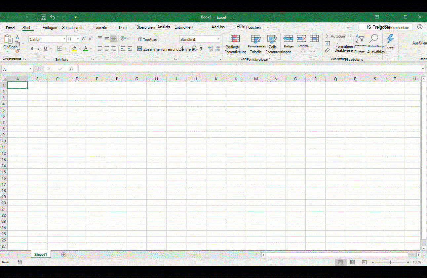Open the borders dropdown

(x=65, y=49)
